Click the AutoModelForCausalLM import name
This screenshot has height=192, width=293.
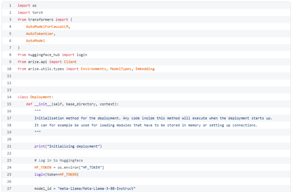pyautogui.click(x=47, y=27)
